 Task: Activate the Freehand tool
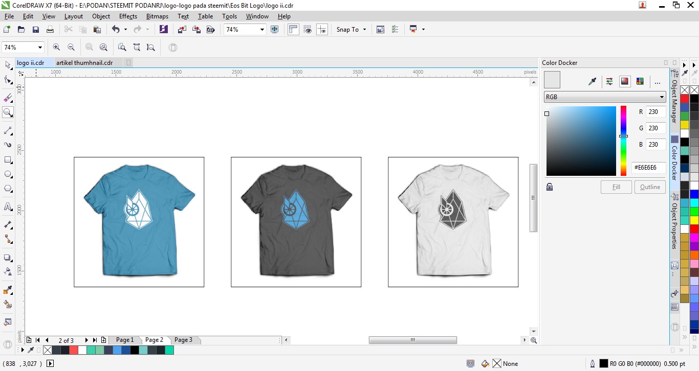[8, 131]
